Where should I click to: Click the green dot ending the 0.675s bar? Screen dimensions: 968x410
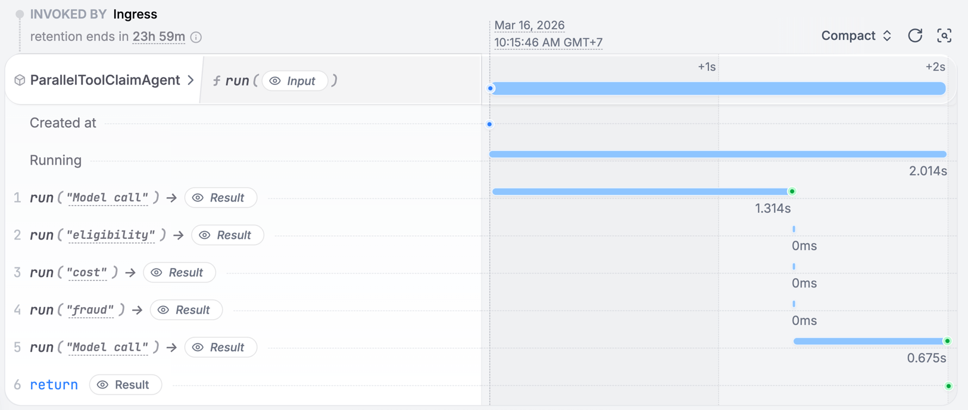pos(947,341)
